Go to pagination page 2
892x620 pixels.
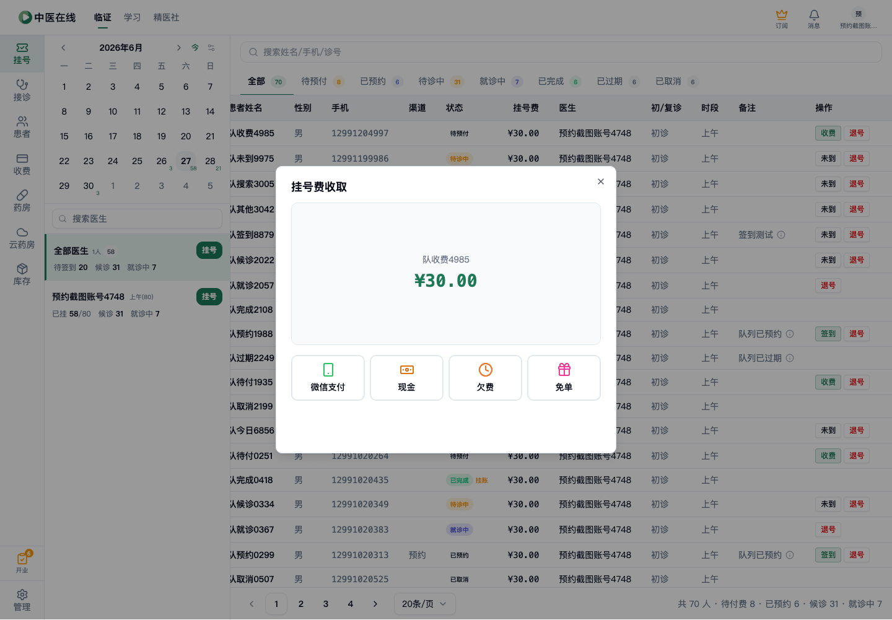click(x=301, y=604)
